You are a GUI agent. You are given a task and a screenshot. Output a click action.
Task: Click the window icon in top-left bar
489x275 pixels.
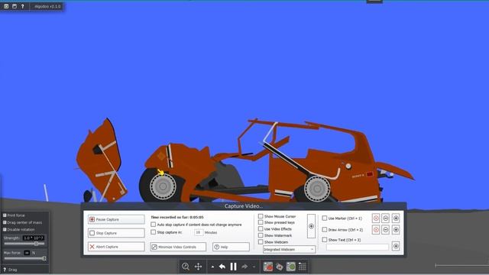pyautogui.click(x=15, y=6)
